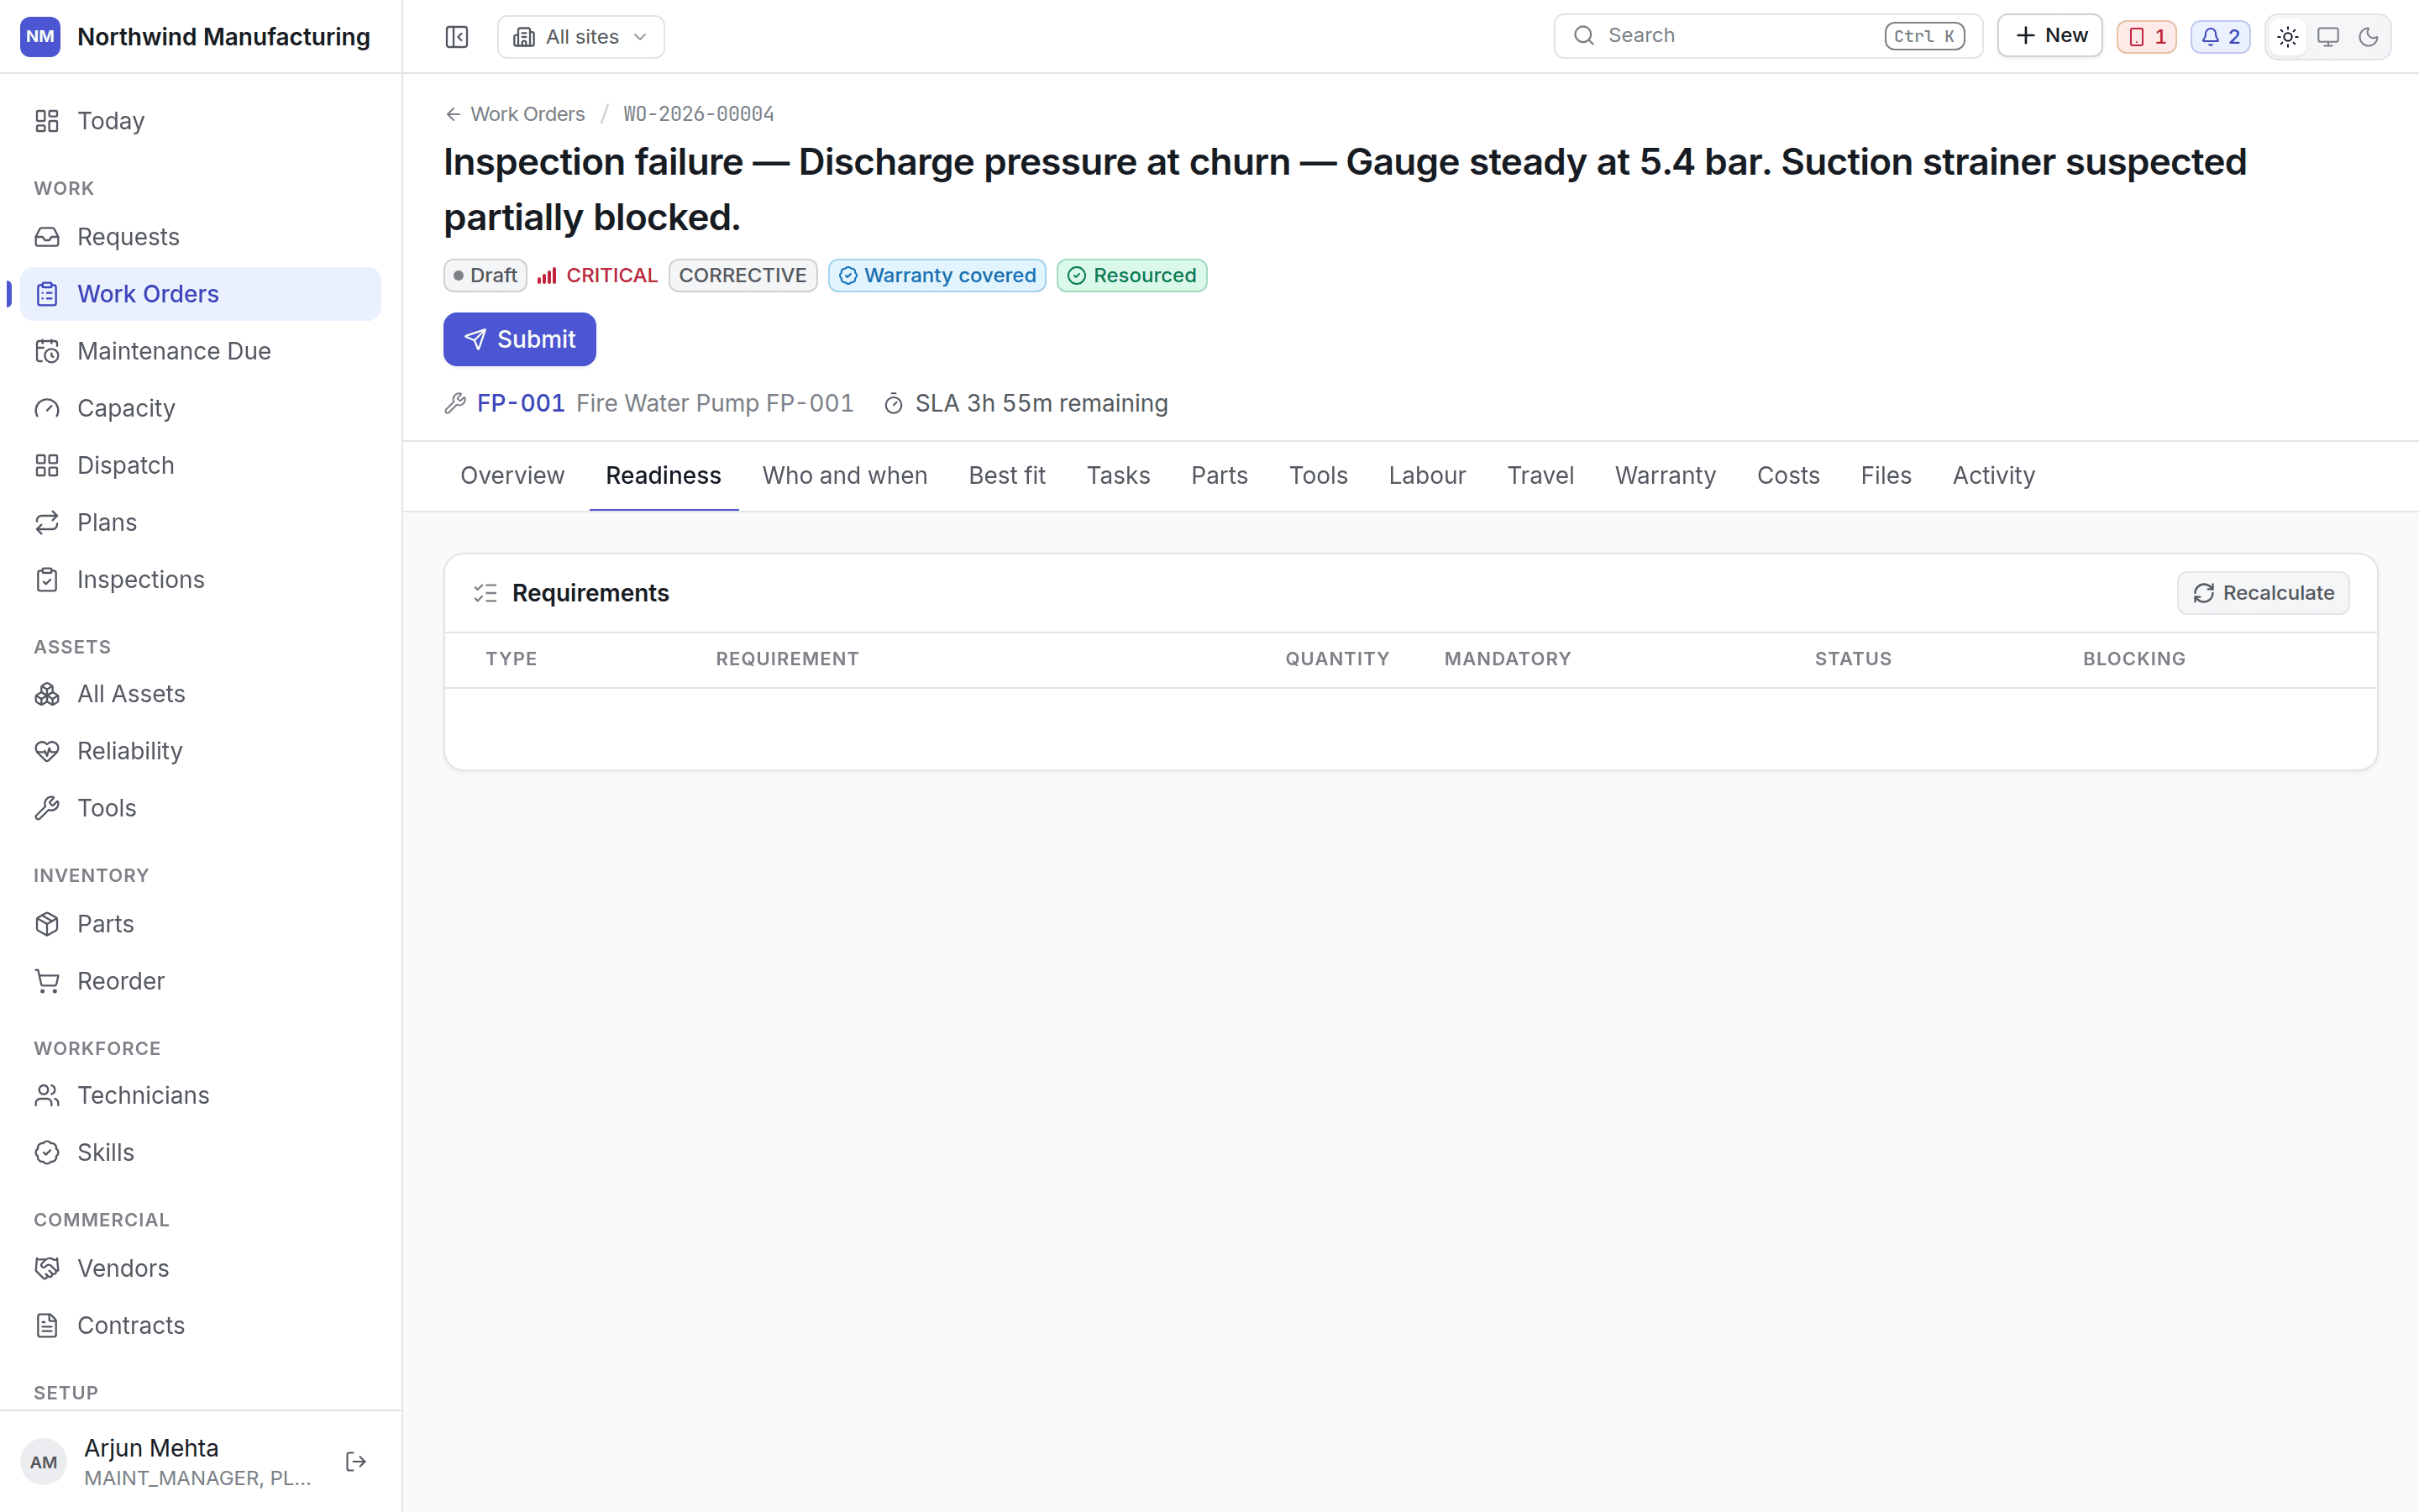
Task: Open Technicians in the sidebar
Action: pyautogui.click(x=200, y=1095)
